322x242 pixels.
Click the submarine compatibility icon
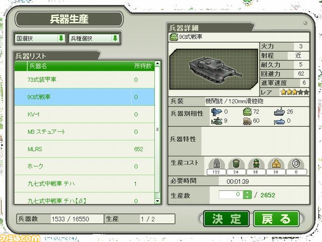[280, 121]
